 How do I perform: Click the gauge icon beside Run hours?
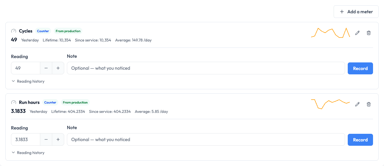tap(14, 103)
